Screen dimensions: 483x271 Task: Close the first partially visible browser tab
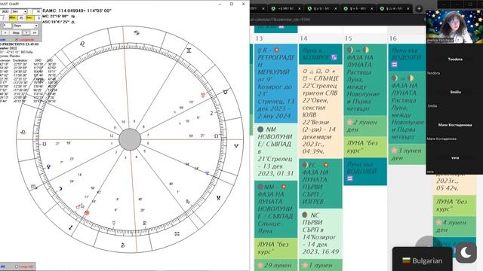coord(263,8)
